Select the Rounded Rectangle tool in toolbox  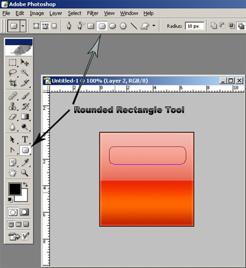(25, 150)
